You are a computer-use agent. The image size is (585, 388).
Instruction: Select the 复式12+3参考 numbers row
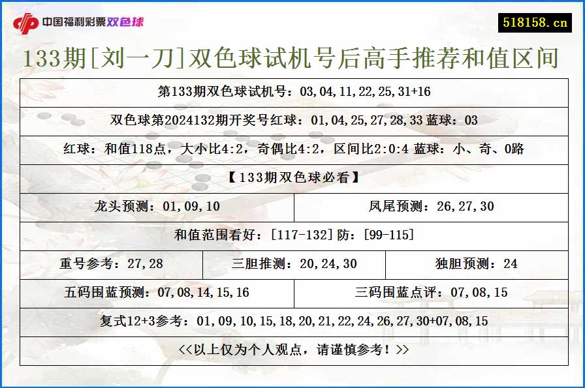point(292,320)
